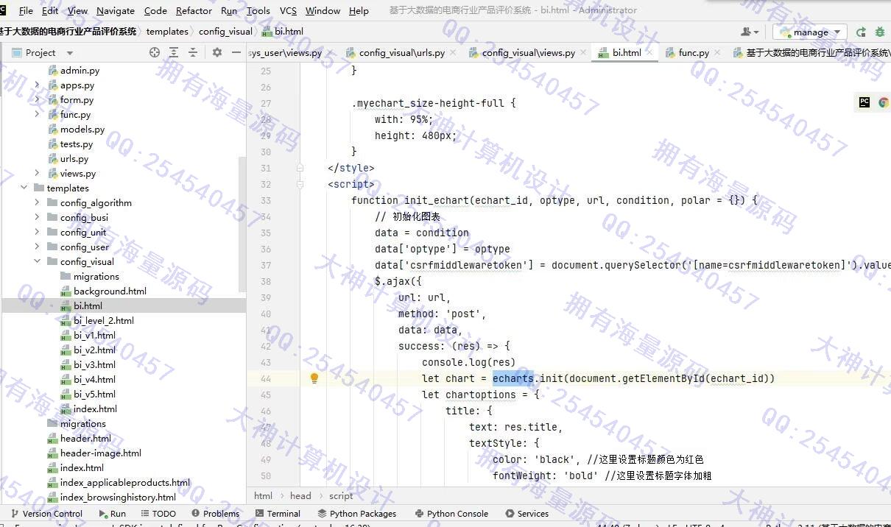
Task: Select bi_v3.html in project tree
Action: pyautogui.click(x=94, y=364)
